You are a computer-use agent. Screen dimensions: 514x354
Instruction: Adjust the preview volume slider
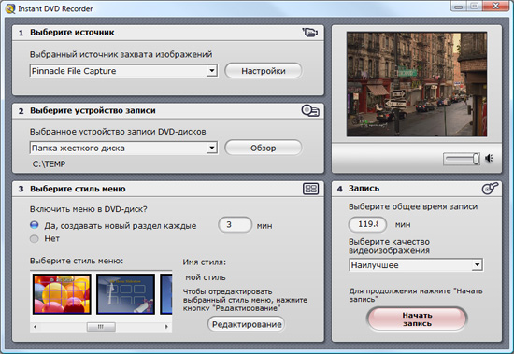coord(462,159)
